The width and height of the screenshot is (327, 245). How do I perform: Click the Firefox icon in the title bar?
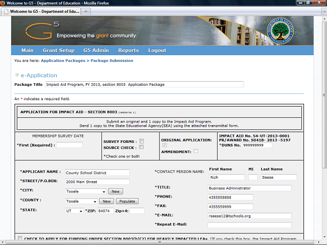click(5, 3)
